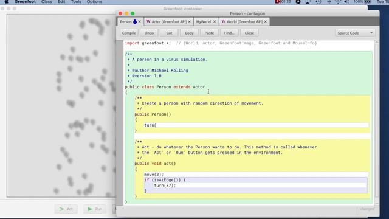Click the Undo button
Image resolution: width=389 pixels, height=219 pixels.
[x=149, y=33]
